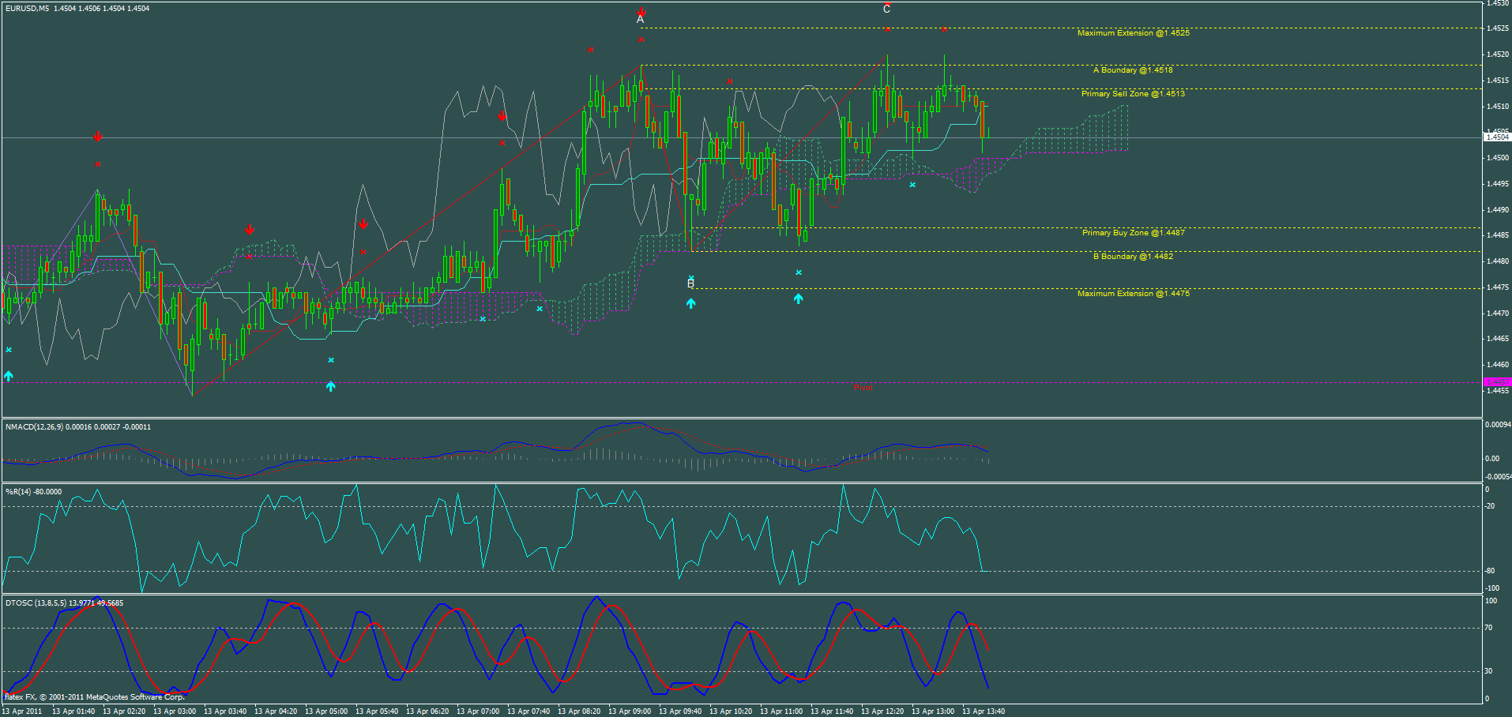Click the NMACD(12,26,9) indicator label
Image resolution: width=1512 pixels, height=717 pixels.
35,426
